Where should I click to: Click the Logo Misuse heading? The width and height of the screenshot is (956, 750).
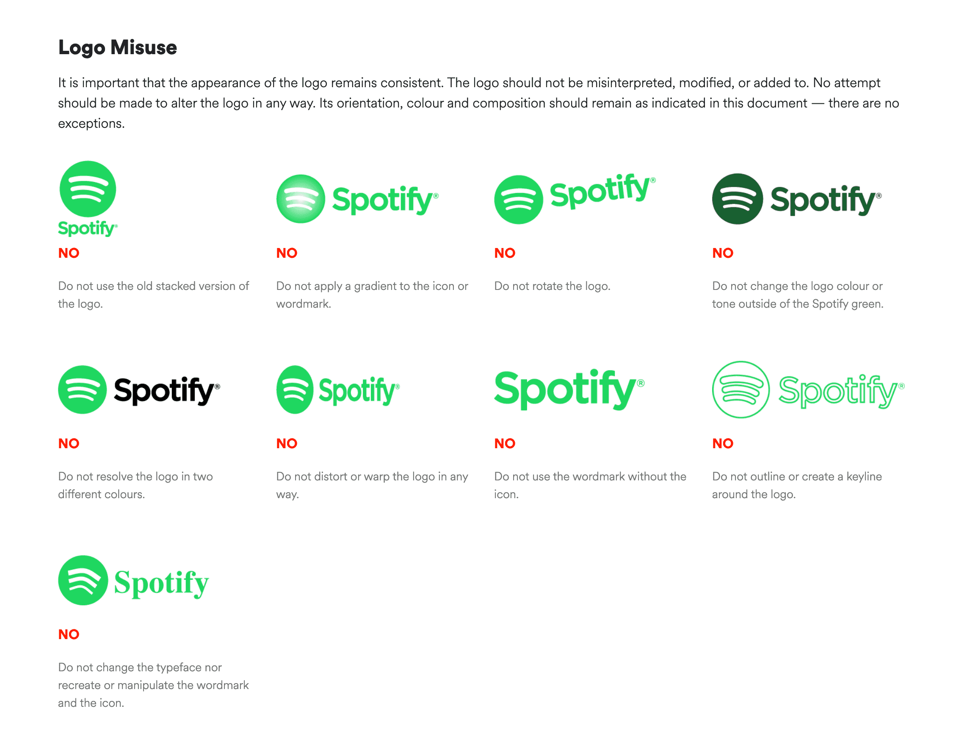point(117,47)
